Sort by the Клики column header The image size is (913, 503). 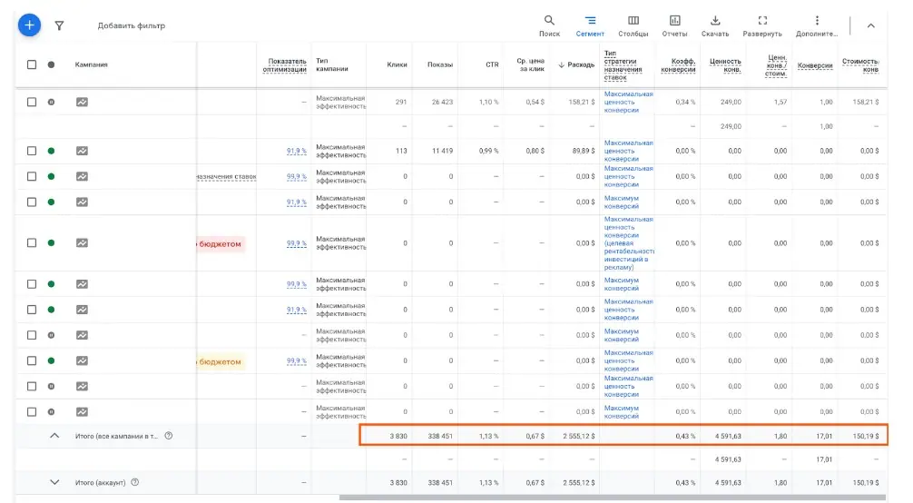(397, 64)
